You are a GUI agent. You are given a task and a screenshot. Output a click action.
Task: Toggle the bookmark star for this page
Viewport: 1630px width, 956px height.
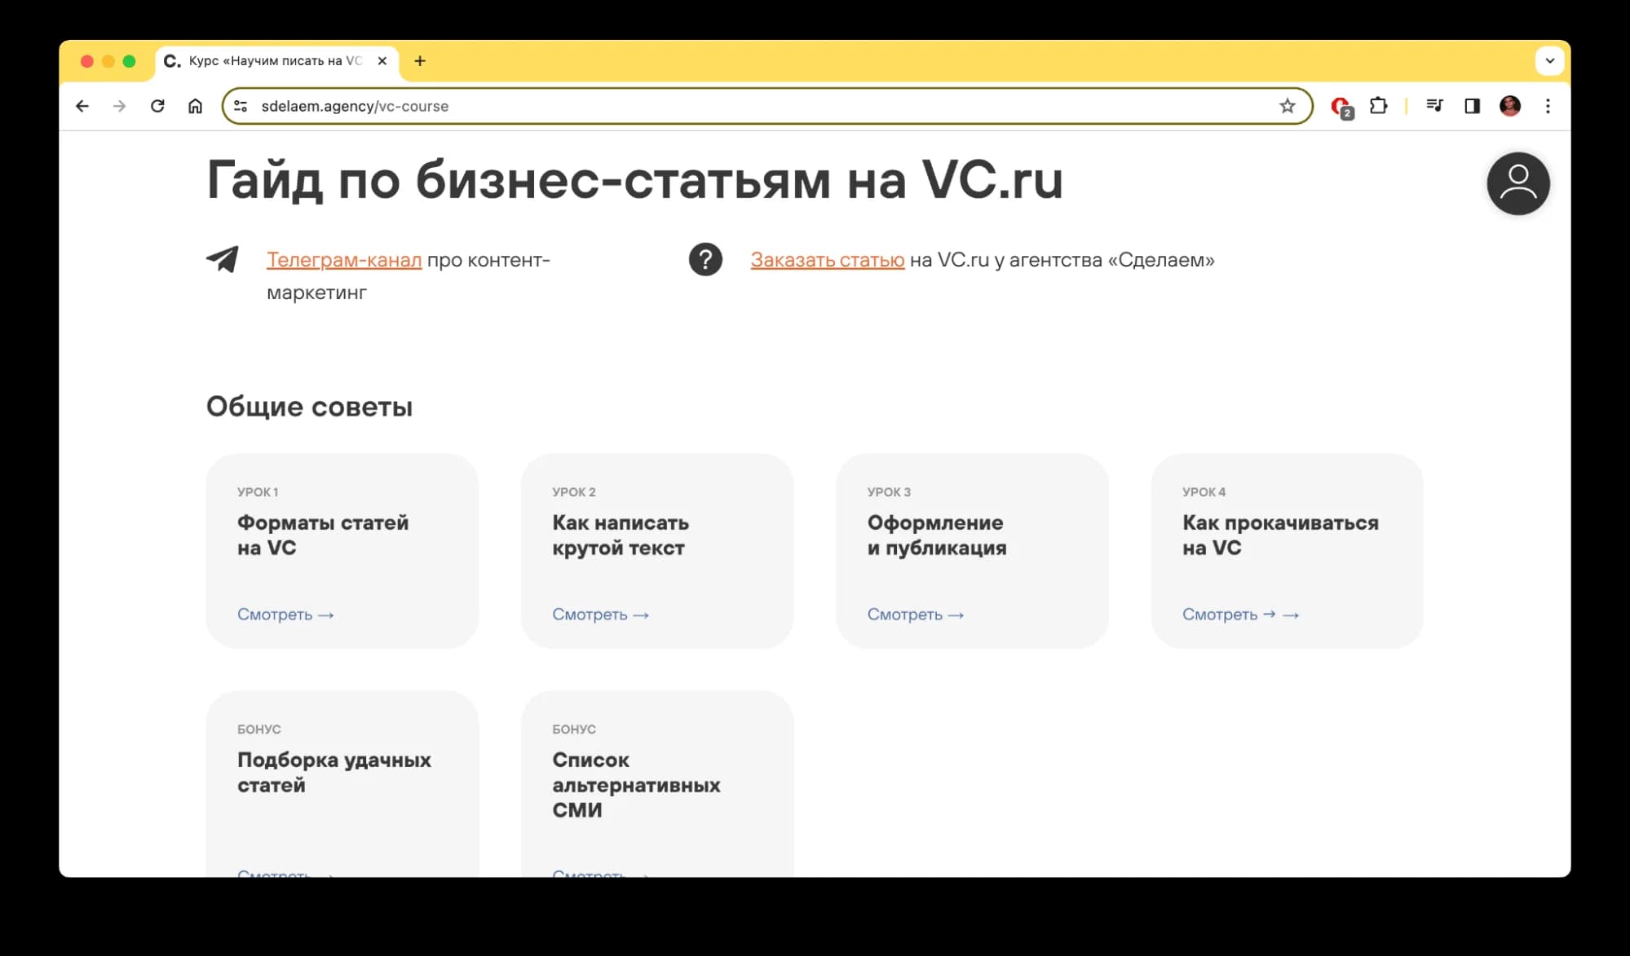click(1287, 106)
